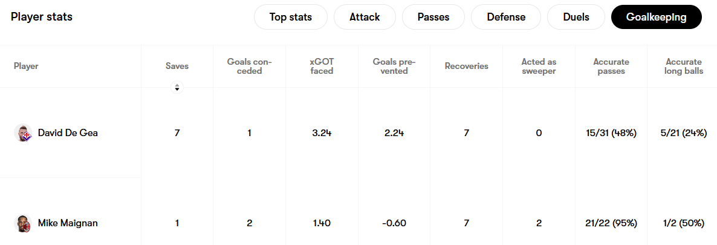
Task: Sort by Acted as sweeper header
Action: tap(539, 67)
